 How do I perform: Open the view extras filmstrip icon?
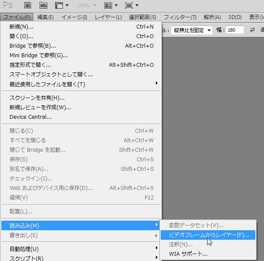(x=59, y=6)
